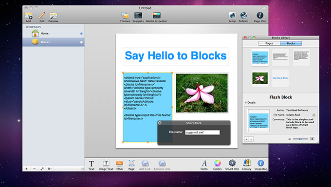Select the Home page in Webpages list

coord(54,34)
